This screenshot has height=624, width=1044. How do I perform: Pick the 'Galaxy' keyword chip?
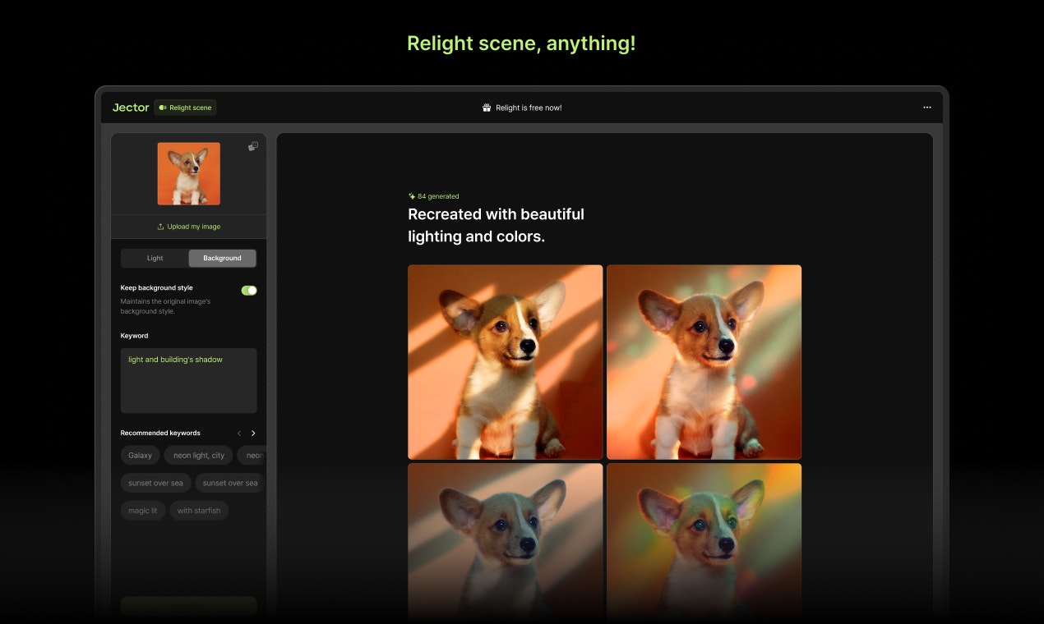141,455
